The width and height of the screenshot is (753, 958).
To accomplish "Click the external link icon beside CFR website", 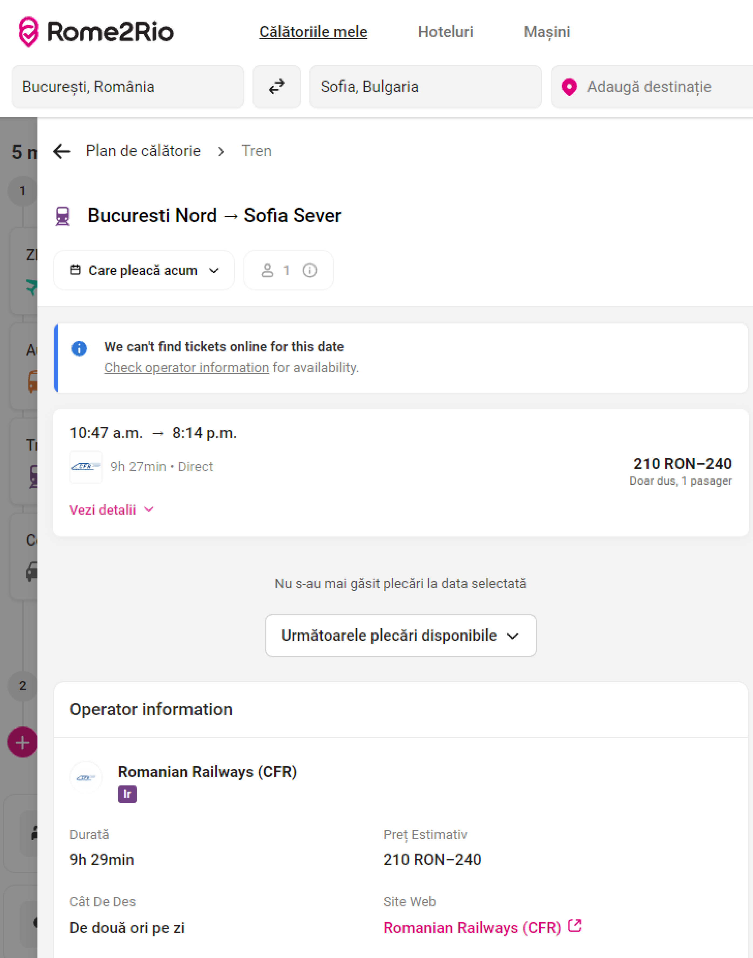I will (575, 926).
